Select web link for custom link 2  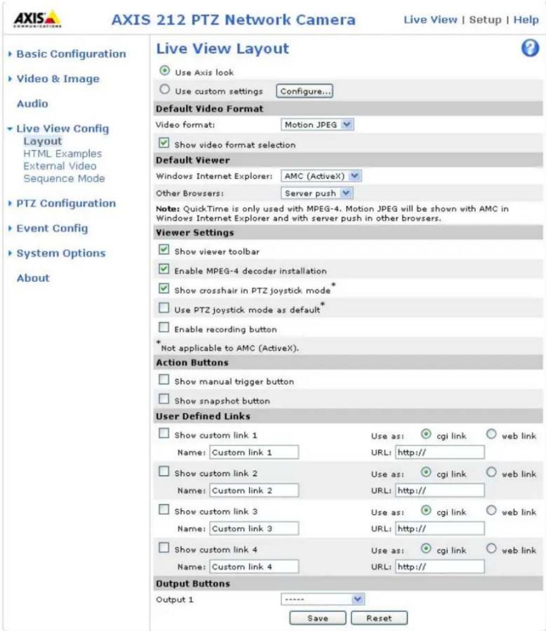[491, 473]
